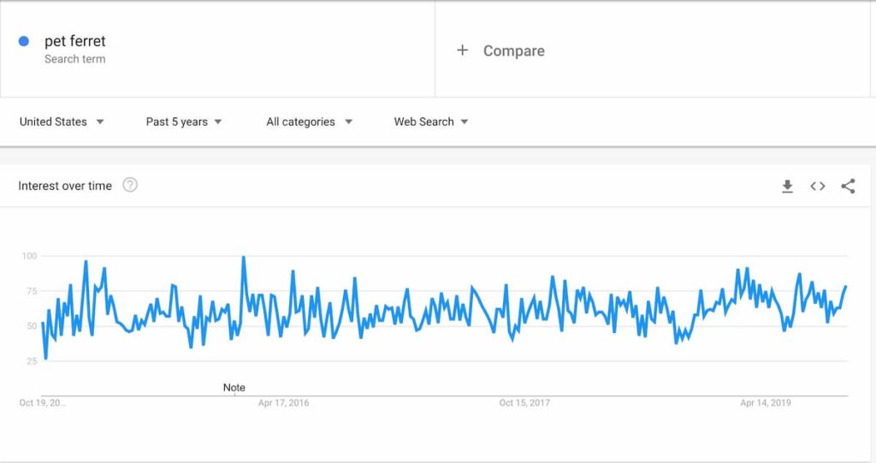
Task: Click the Interest over time heading
Action: coord(65,186)
